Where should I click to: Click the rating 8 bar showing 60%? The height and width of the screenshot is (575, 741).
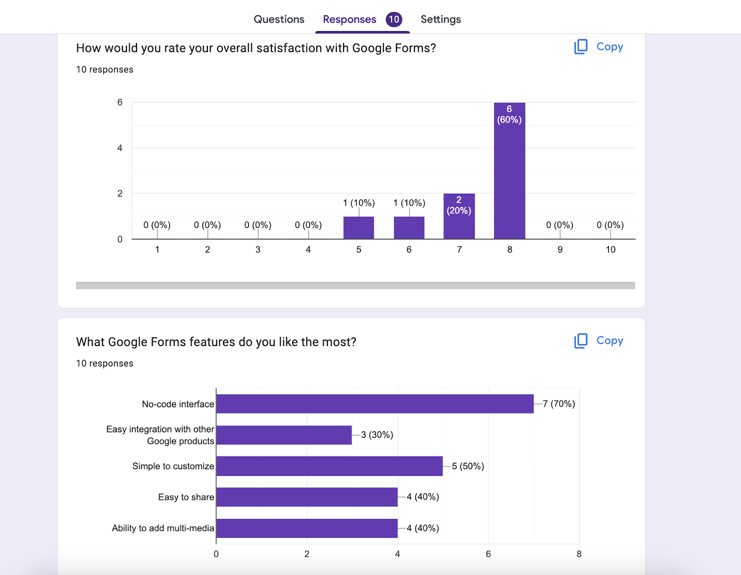click(x=509, y=176)
